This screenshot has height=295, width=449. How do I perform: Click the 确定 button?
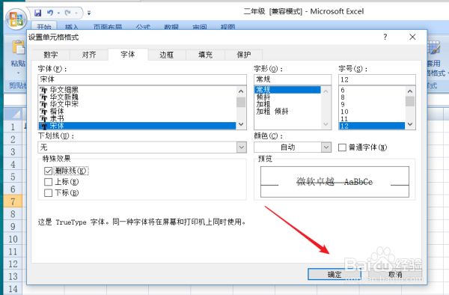(x=335, y=274)
